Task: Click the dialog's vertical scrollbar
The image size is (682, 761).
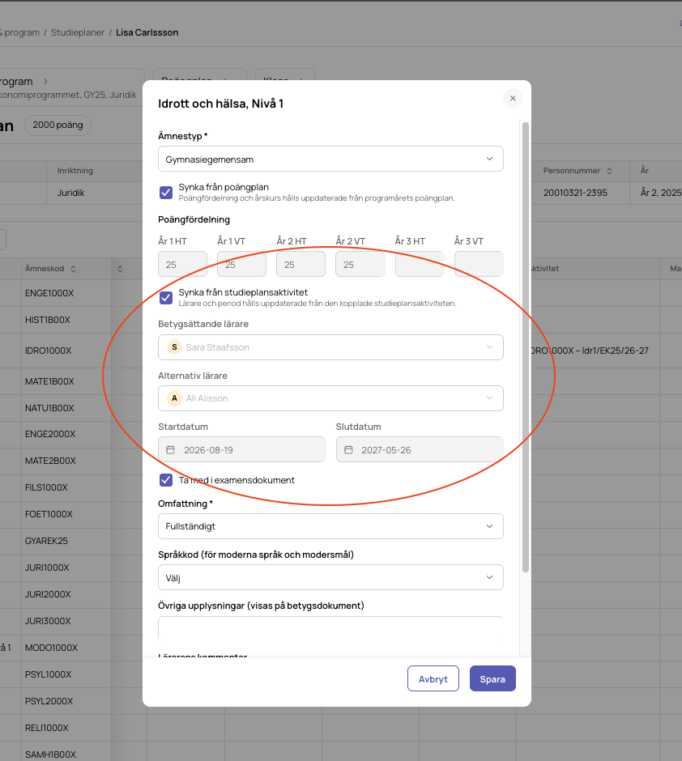Action: (525, 347)
